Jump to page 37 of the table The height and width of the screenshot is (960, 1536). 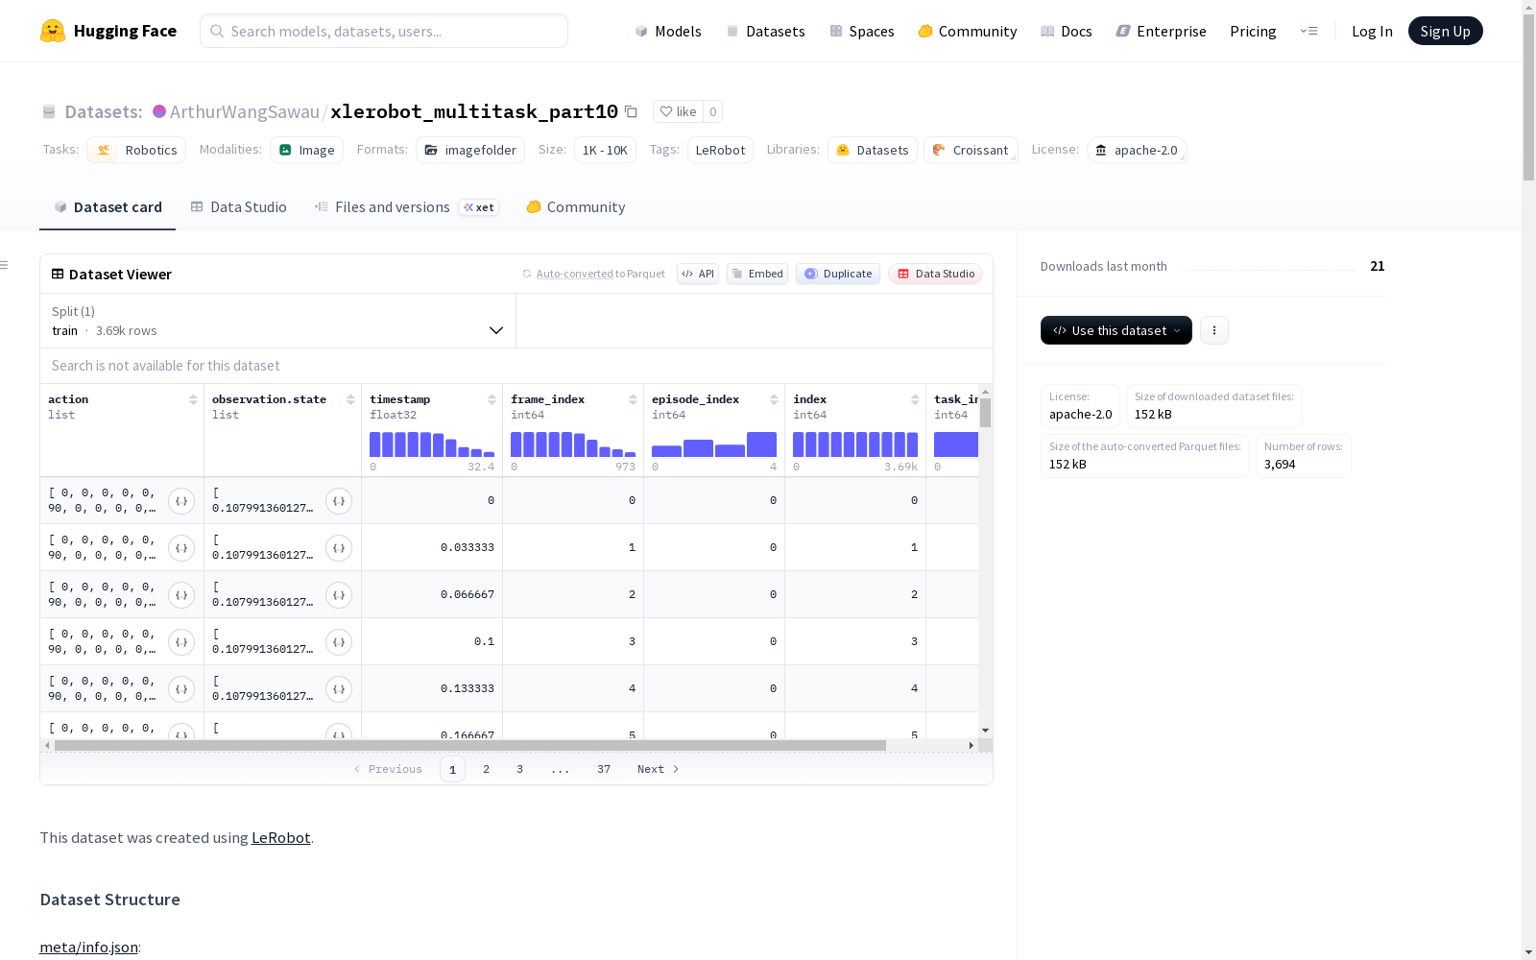tap(604, 769)
